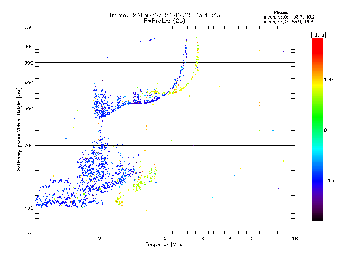Click the '100' colorbar tick label
This screenshot has height=260, width=347.
pyautogui.click(x=328, y=80)
